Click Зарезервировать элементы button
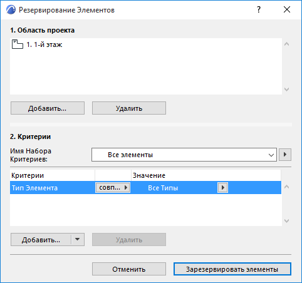302x283 pixels. pyautogui.click(x=232, y=269)
